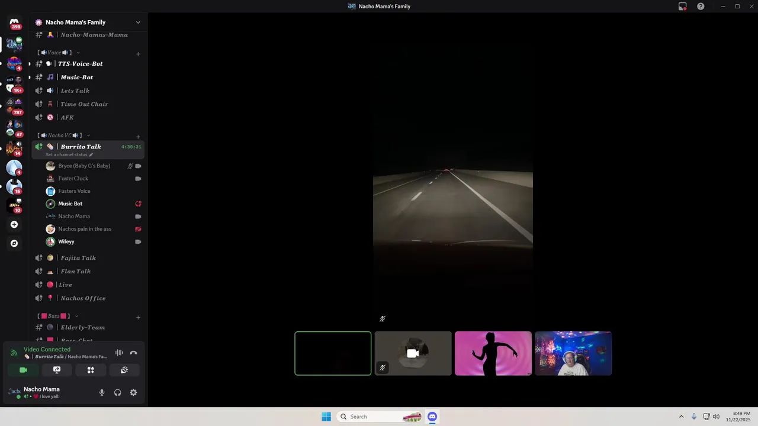Open Nacho Mama user panel profile

click(49, 392)
